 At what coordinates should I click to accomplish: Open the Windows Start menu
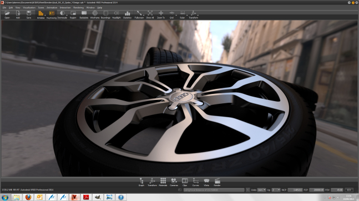point(5,197)
